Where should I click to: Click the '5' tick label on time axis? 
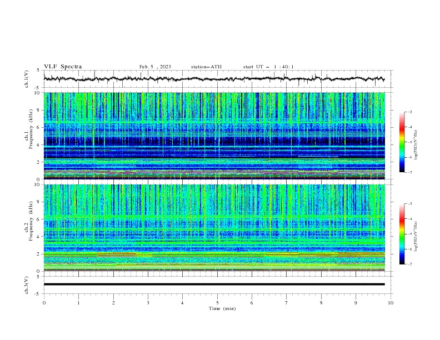(x=217, y=303)
